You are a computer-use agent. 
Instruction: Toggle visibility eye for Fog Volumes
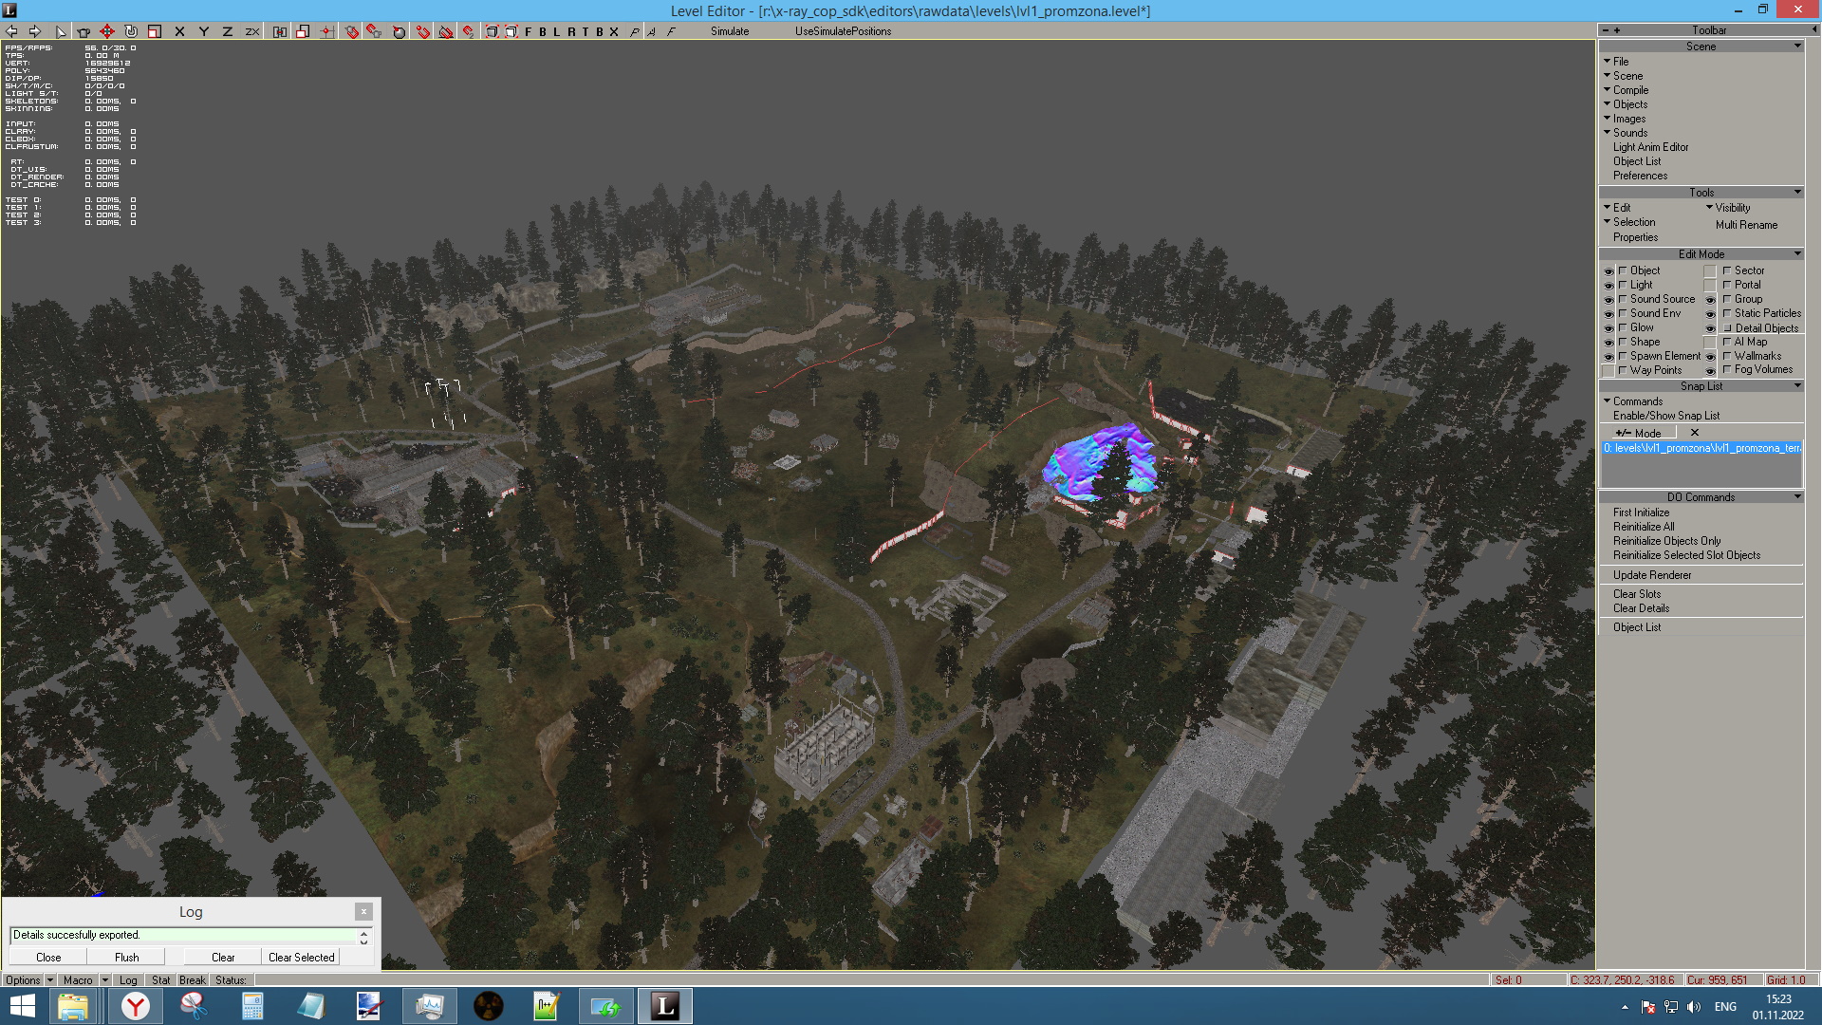(x=1710, y=370)
